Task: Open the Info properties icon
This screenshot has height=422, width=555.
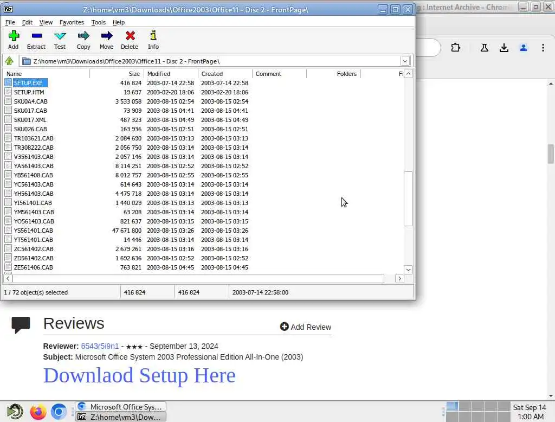Action: [x=153, y=35]
